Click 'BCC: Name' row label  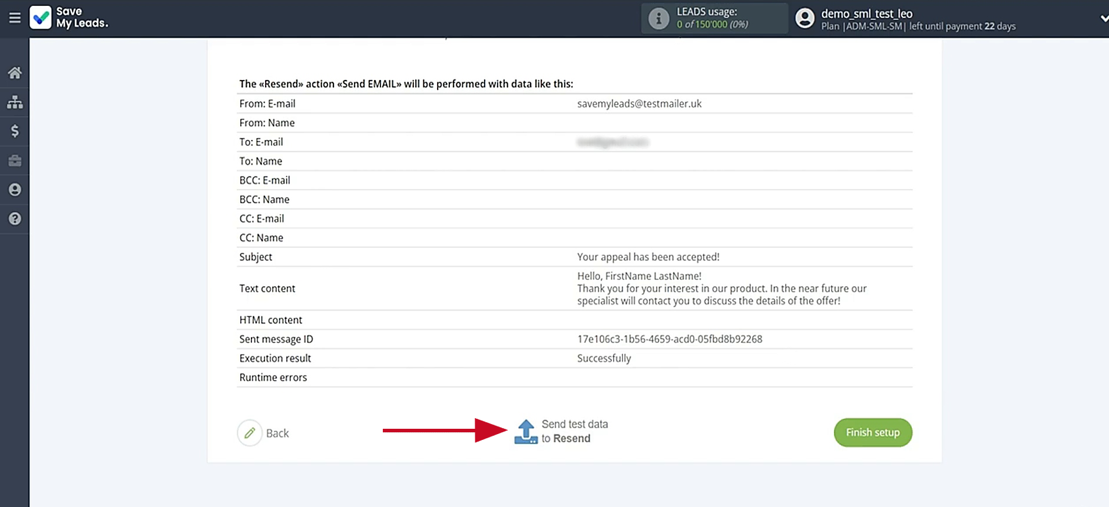tap(264, 199)
